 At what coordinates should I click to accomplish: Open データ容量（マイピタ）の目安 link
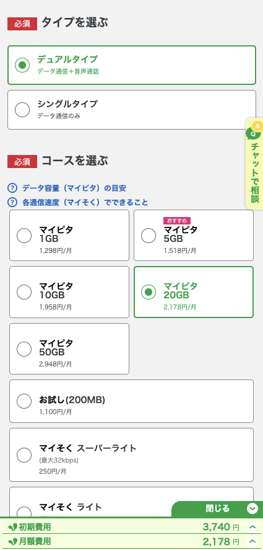tap(74, 189)
